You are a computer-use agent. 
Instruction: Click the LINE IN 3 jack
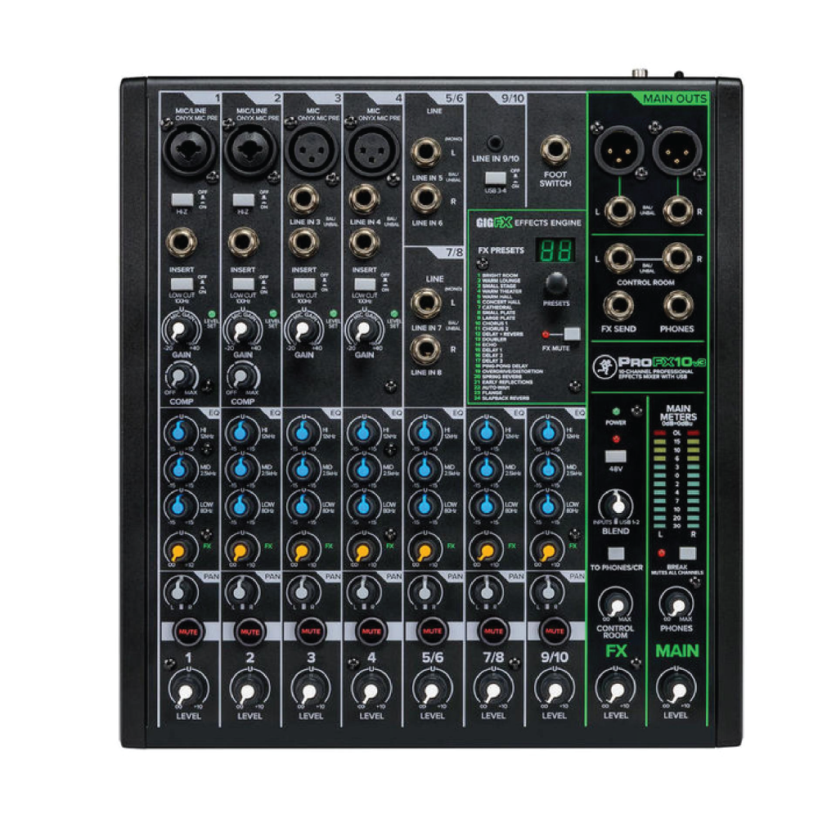coord(303,200)
